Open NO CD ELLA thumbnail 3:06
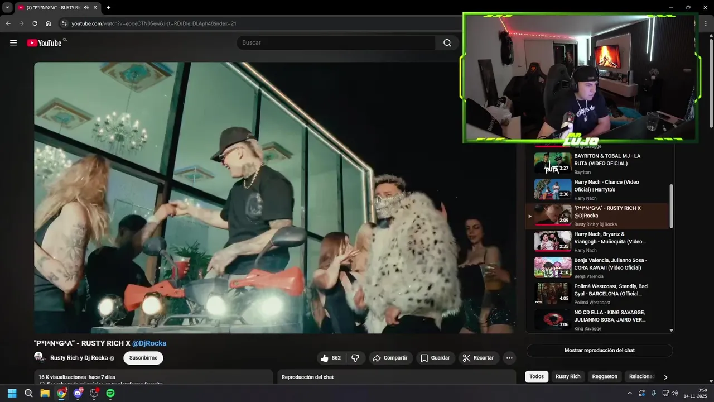Image resolution: width=714 pixels, height=402 pixels. pos(553,319)
